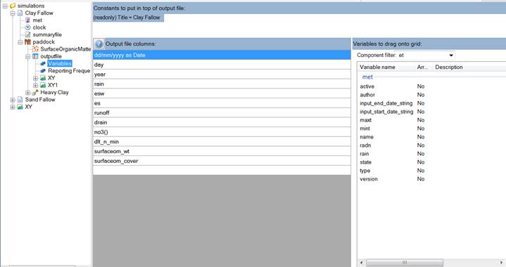Select 'dd/mm/yyyy as Date' output row
Viewport: 506px width, 267px height.
click(222, 55)
